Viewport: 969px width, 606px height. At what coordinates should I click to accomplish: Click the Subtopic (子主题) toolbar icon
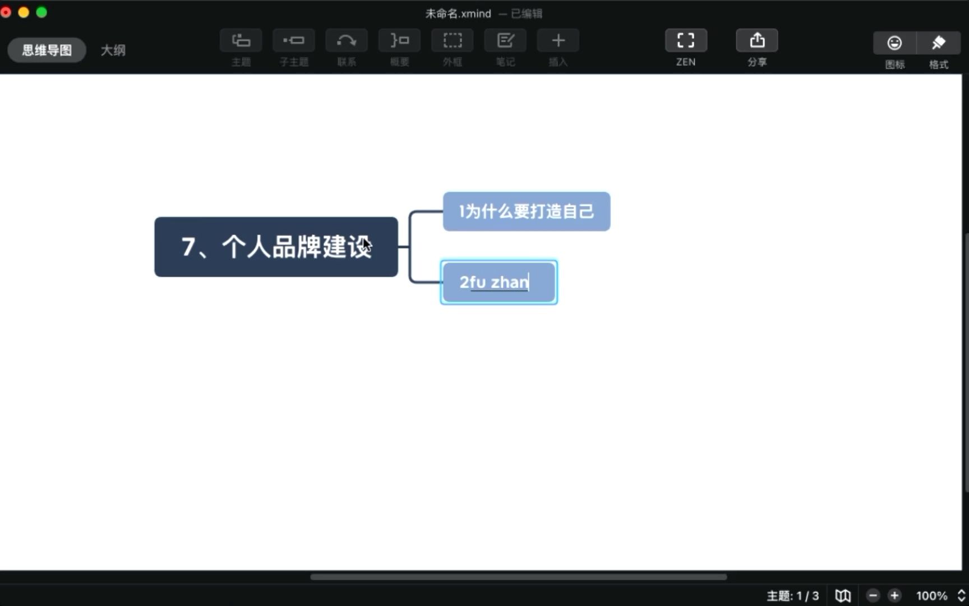pos(294,40)
